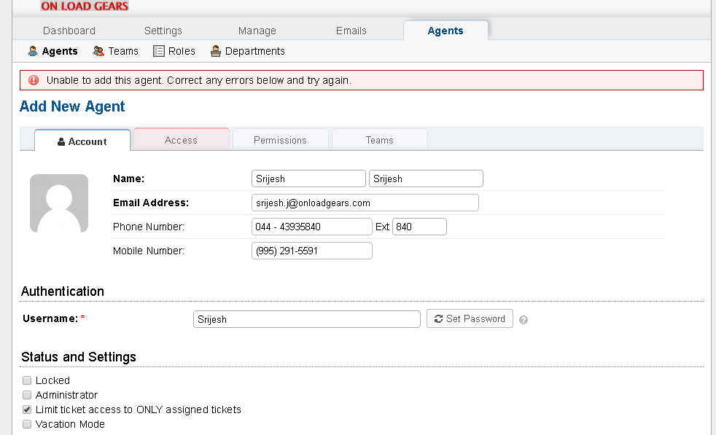Open the Permissions tab
The image size is (716, 435).
pos(280,140)
